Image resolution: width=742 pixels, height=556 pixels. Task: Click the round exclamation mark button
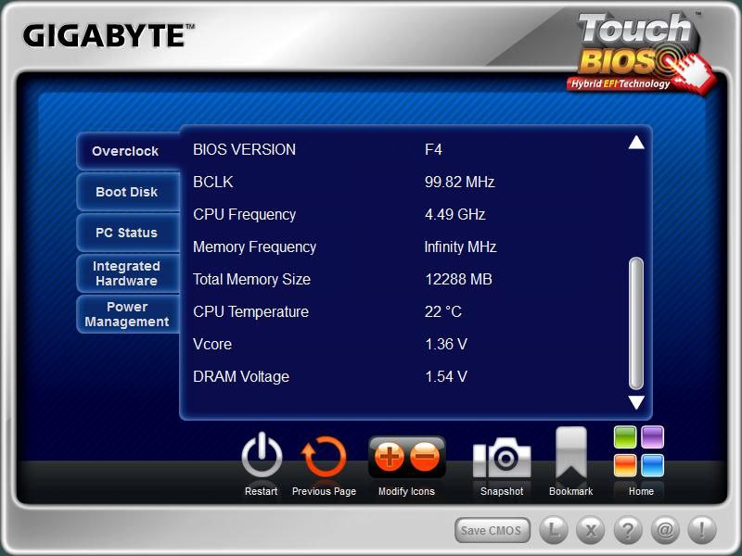[x=702, y=530]
